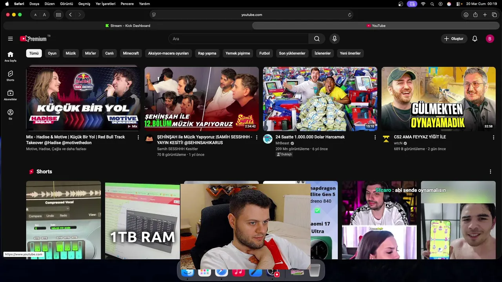This screenshot has height=282, width=502.
Task: Select the Yemek pişirme filter chip
Action: (x=238, y=53)
